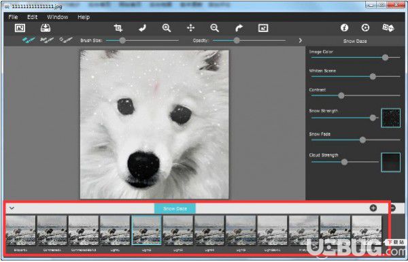
Task: Click the dog photo canvas
Action: (154, 125)
